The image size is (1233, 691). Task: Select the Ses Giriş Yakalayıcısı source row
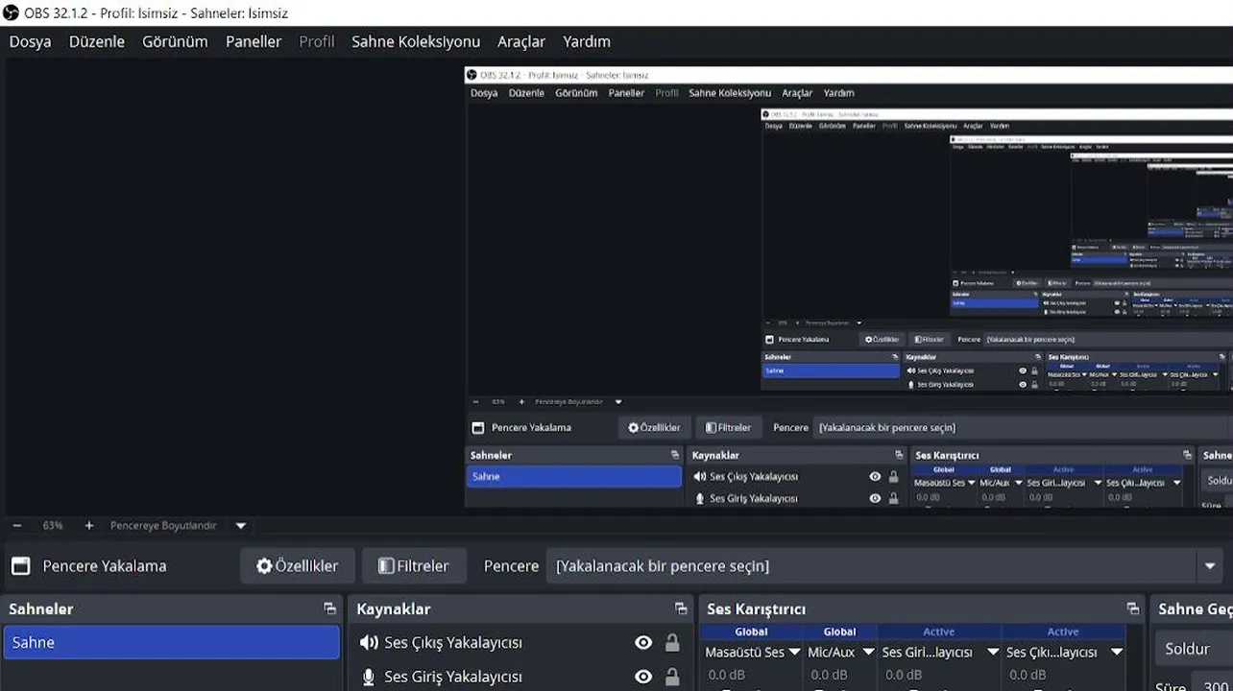(x=519, y=678)
